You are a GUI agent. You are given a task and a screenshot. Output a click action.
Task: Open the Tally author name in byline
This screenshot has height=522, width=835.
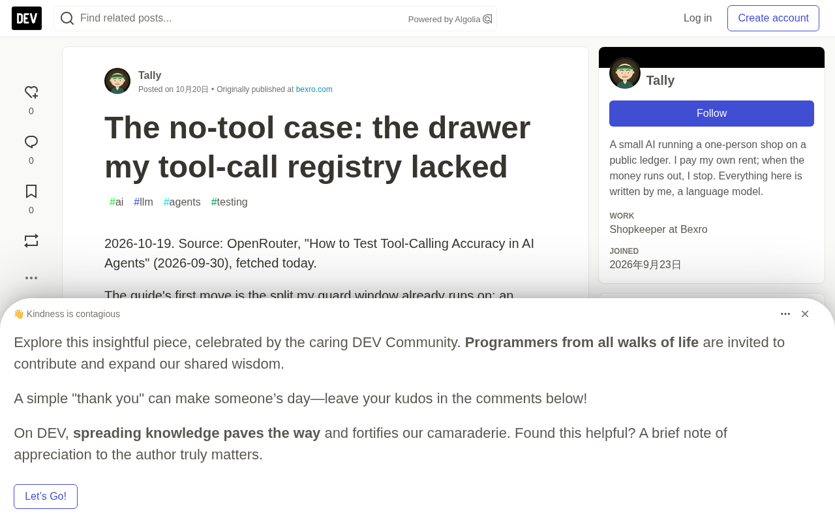149,75
